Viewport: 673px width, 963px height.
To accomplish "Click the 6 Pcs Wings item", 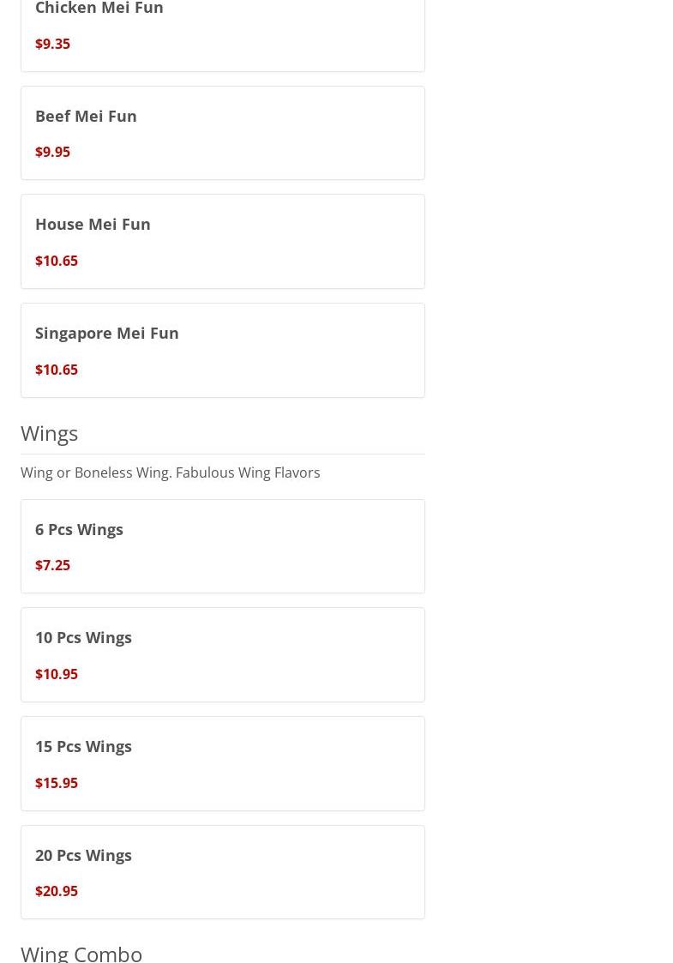I will (x=222, y=546).
